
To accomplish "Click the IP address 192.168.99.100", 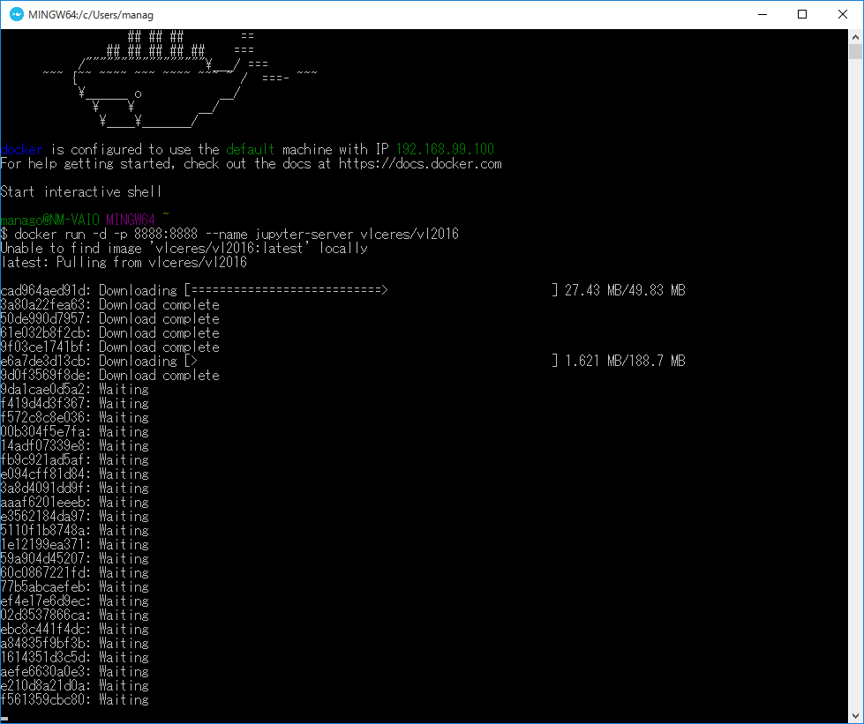I will 445,149.
